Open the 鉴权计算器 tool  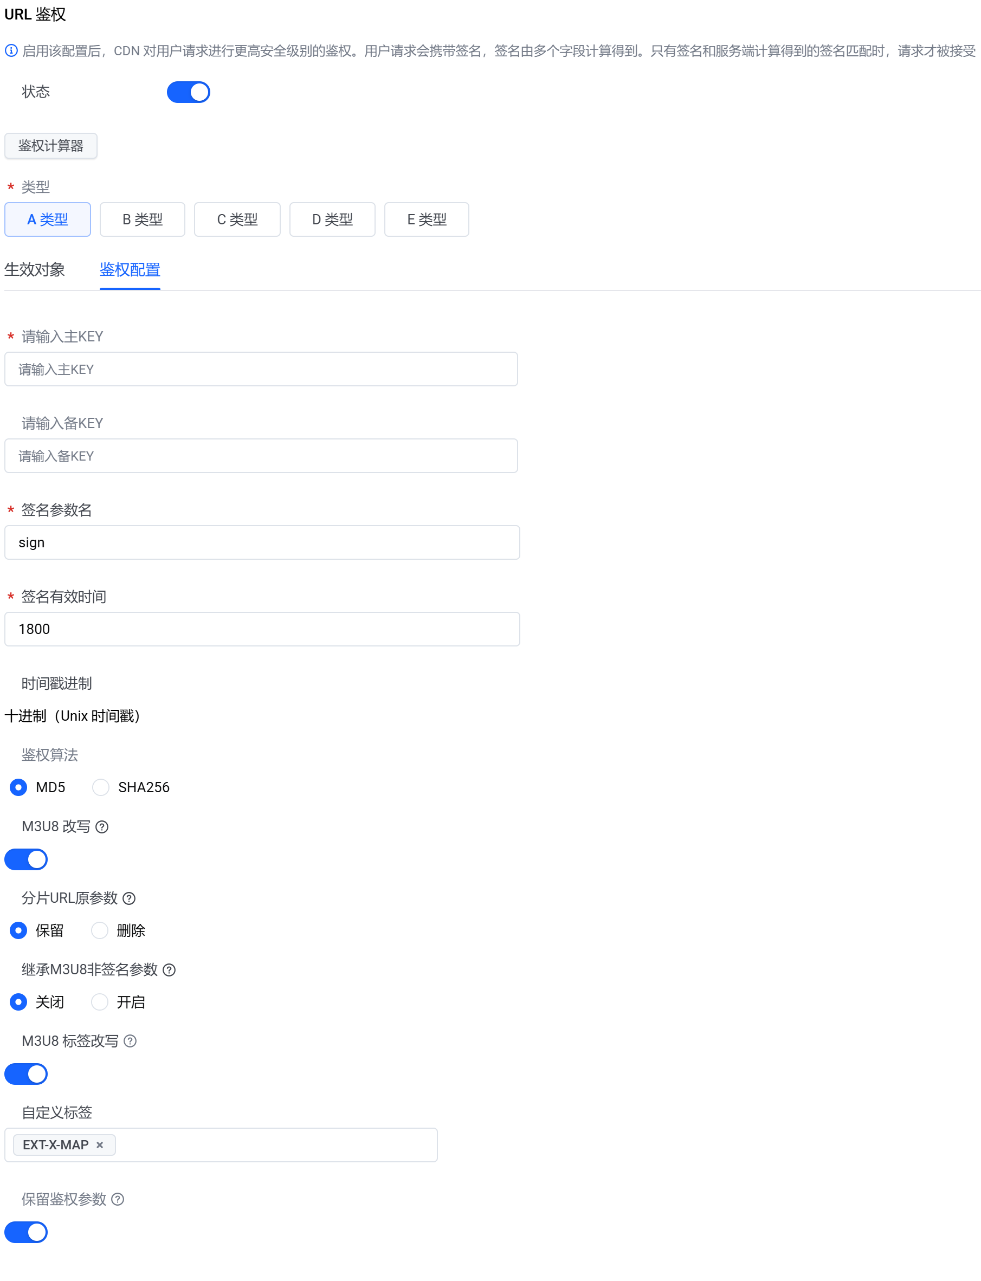[51, 146]
